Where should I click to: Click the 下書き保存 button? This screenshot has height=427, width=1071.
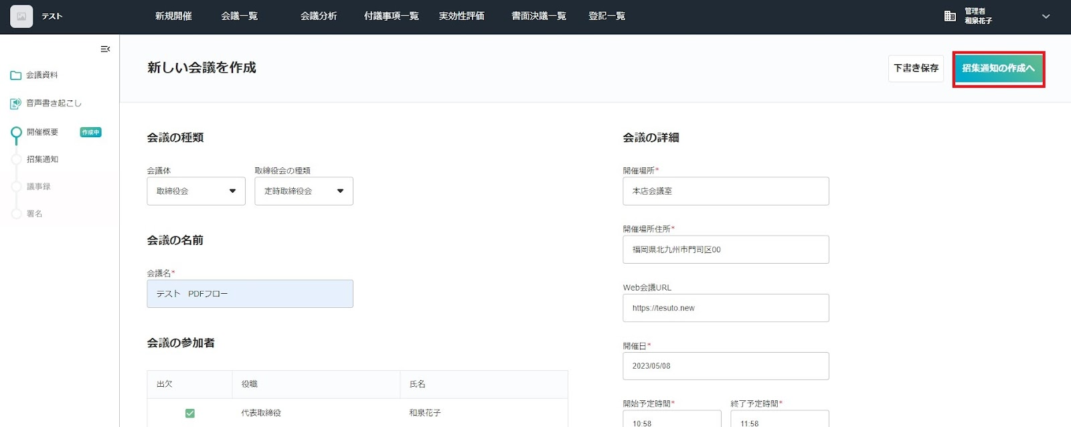click(916, 68)
